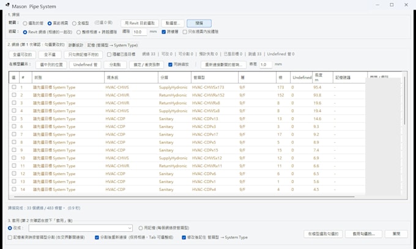Sort by the 長度 m column header

(x=322, y=78)
